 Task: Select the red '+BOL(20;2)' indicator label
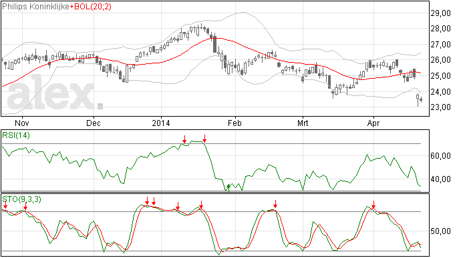point(91,7)
